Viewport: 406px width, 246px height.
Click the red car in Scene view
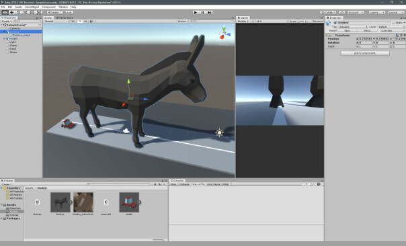(68, 124)
